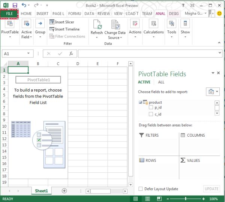Viewport: 225px width, 202px height.
Task: Click the 100% zoom level
Action: coord(213,199)
